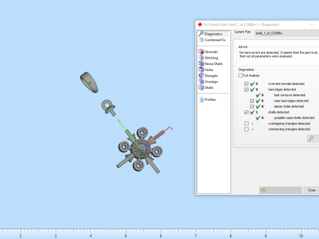Select the Triangles fixing step

(208, 76)
